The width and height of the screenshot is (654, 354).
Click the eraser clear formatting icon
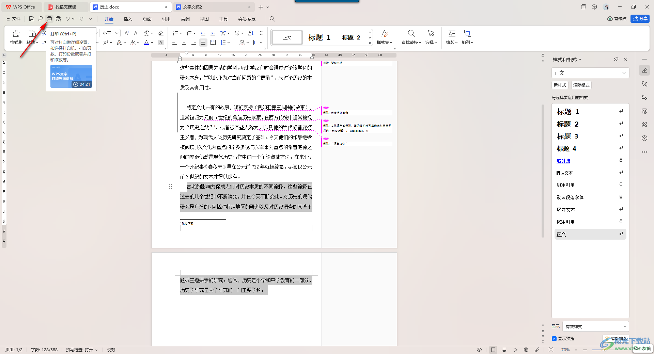coord(161,33)
